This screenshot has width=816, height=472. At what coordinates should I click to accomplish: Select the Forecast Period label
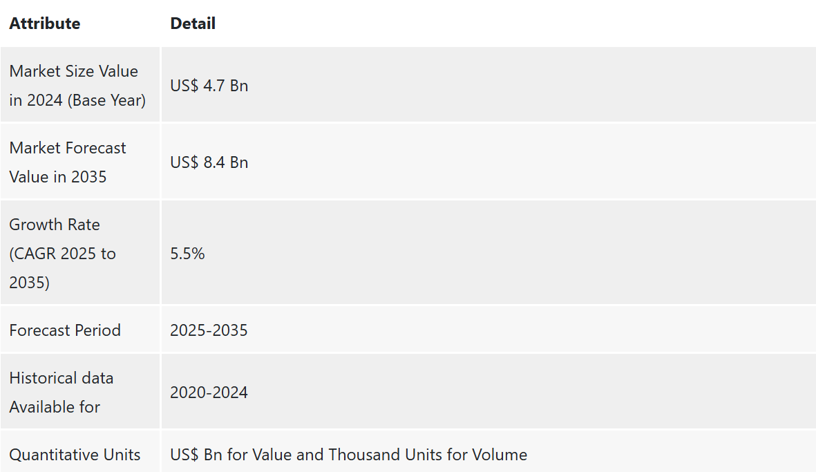point(65,330)
